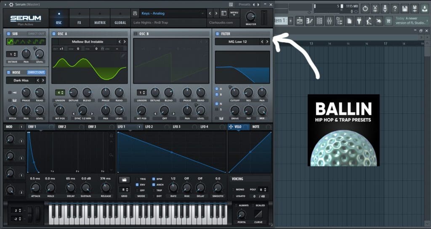This screenshot has height=229, width=431.
Task: Toggle filter routing for oscillator A
Action: pos(217,89)
